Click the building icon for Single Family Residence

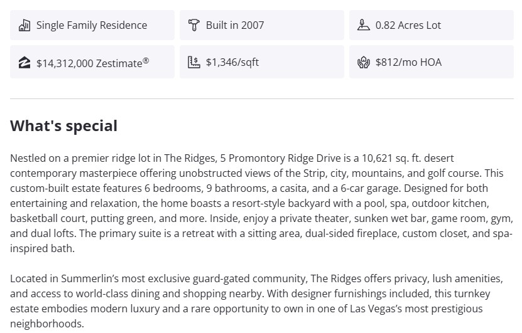click(24, 25)
